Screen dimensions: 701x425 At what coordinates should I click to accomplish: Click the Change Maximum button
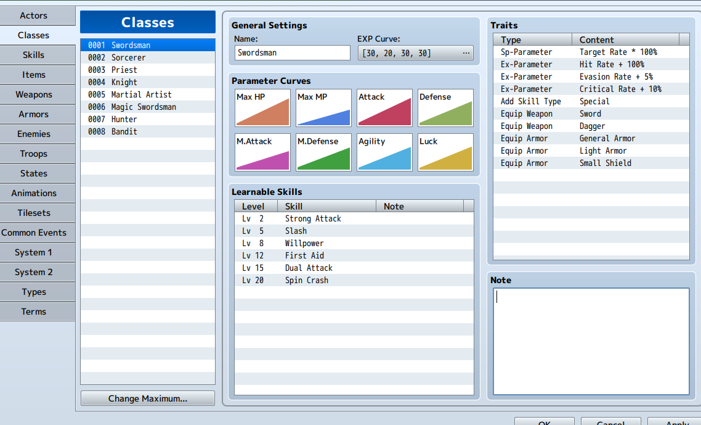(x=148, y=398)
